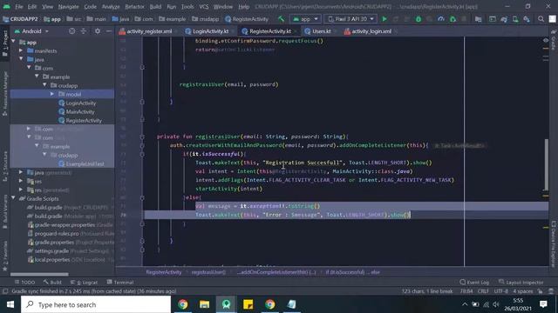The height and width of the screenshot is (313, 558).
Task: Open Sticky Notes in the taskbar
Action: 248,304
